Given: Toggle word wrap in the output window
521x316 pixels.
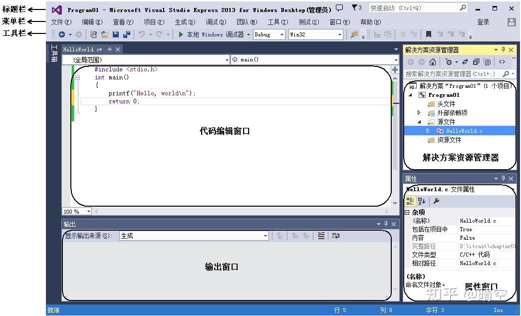Looking at the screenshot, I should tap(335, 236).
